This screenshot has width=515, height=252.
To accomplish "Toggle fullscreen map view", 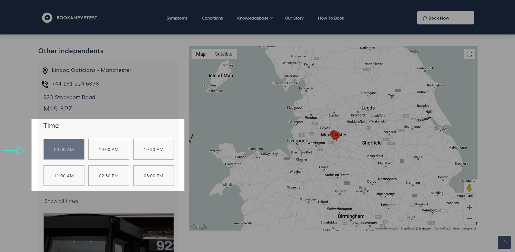I will 469,54.
